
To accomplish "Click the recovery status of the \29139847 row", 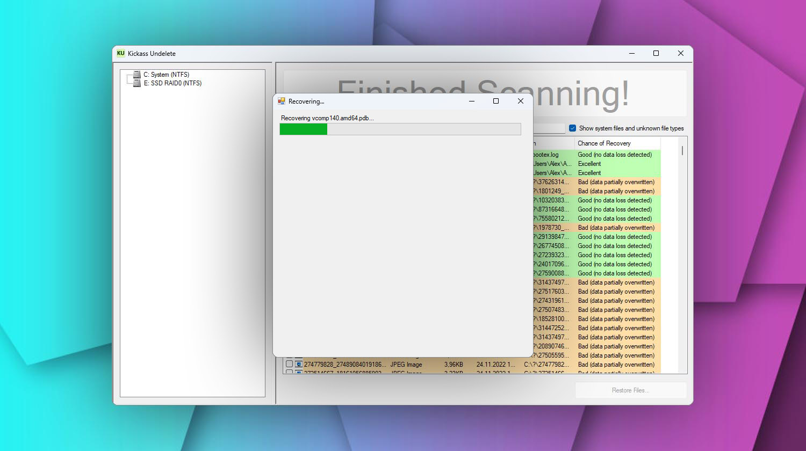I will tap(615, 237).
